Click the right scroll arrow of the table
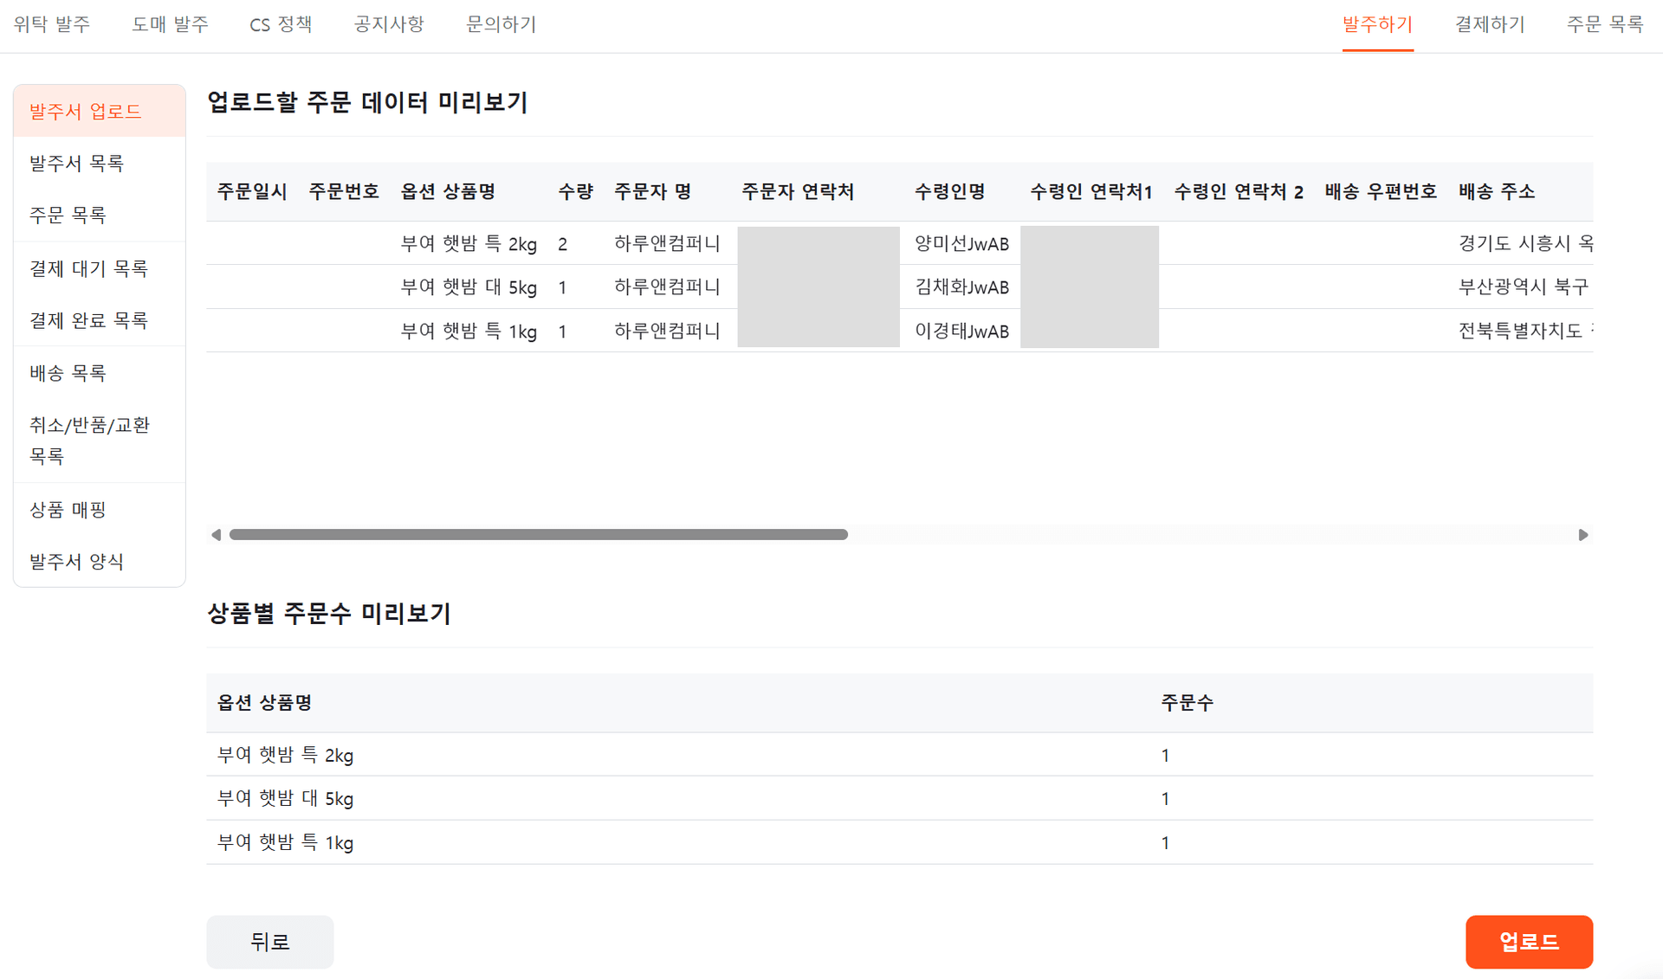The height and width of the screenshot is (979, 1663). click(x=1585, y=535)
